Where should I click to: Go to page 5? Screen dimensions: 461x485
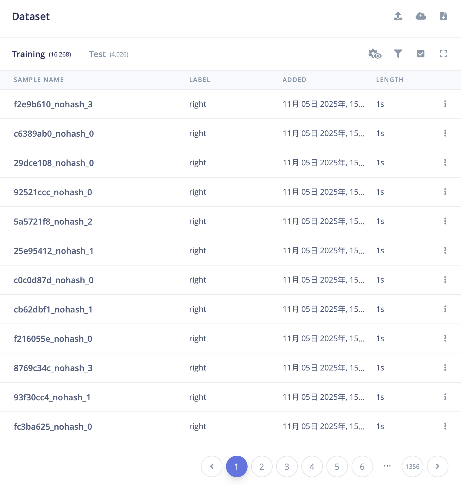[x=337, y=466]
